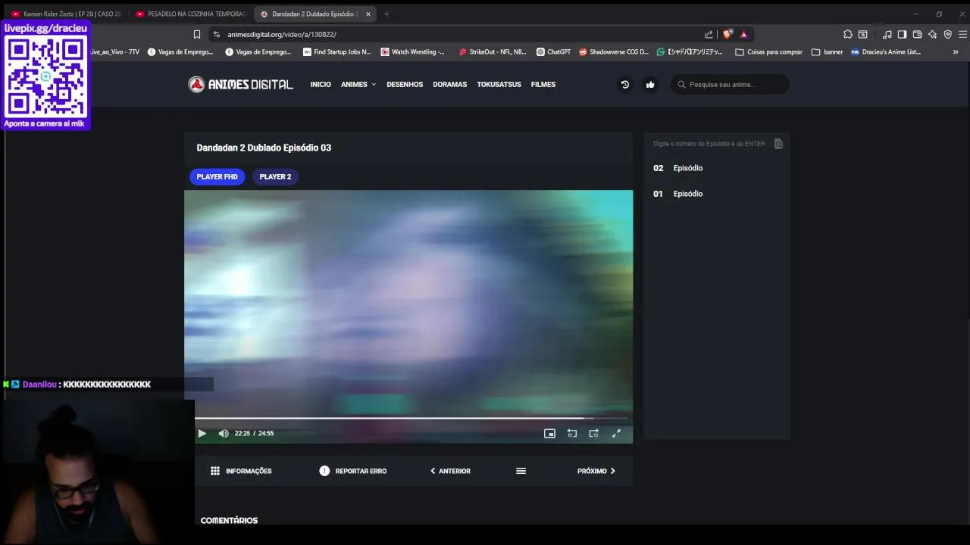Open the watch history icon in header
Image resolution: width=970 pixels, height=545 pixels.
pyautogui.click(x=625, y=85)
